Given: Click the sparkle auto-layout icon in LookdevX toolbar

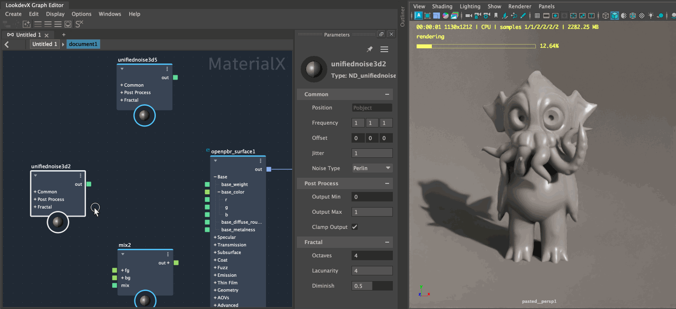Looking at the screenshot, I should tap(26, 24).
